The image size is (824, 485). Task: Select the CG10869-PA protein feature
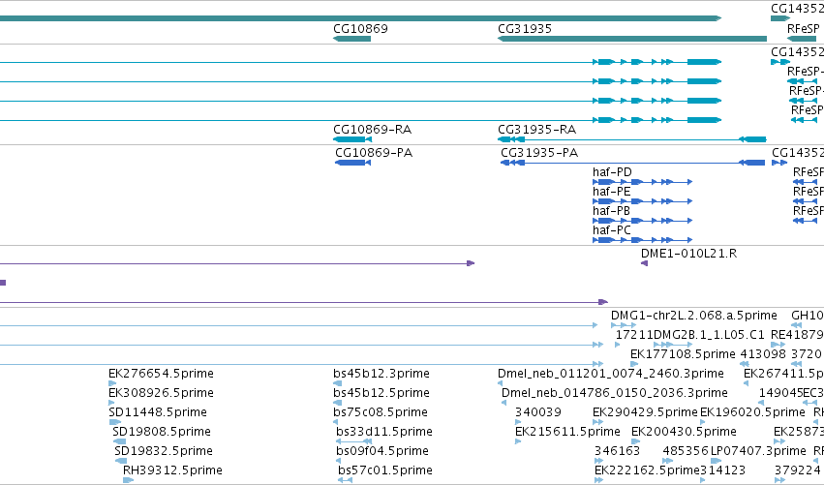[353, 163]
